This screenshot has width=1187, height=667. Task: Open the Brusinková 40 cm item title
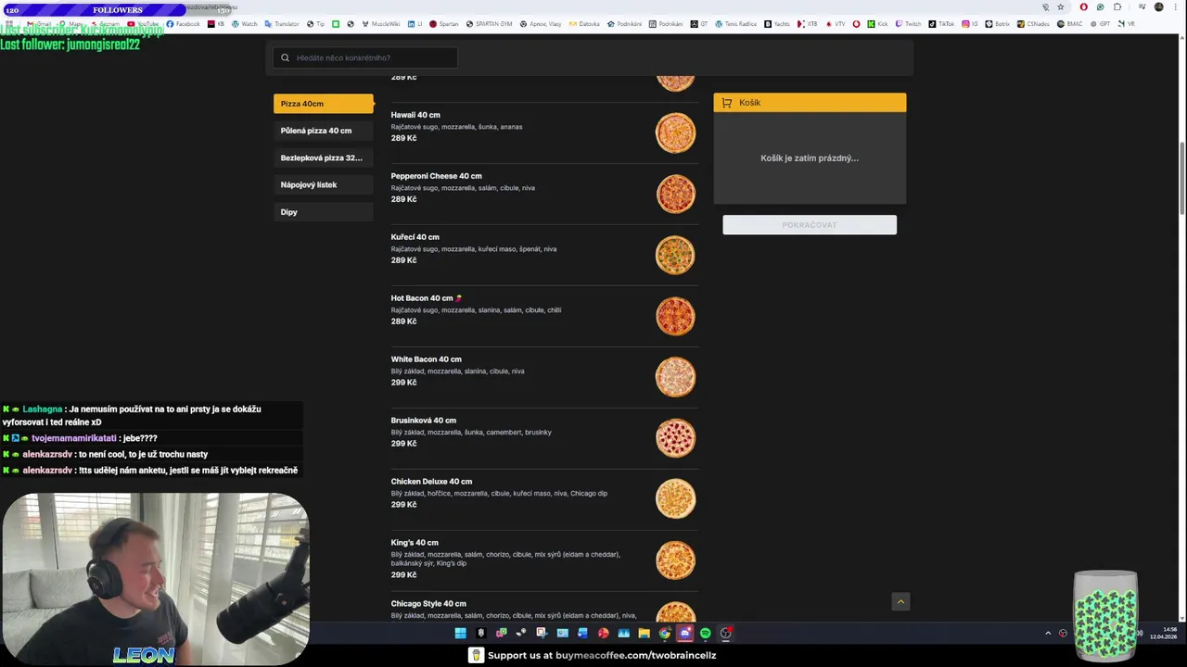pyautogui.click(x=423, y=421)
